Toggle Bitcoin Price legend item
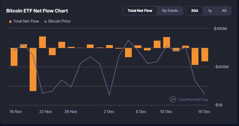239x126 pixels. pyautogui.click(x=59, y=21)
